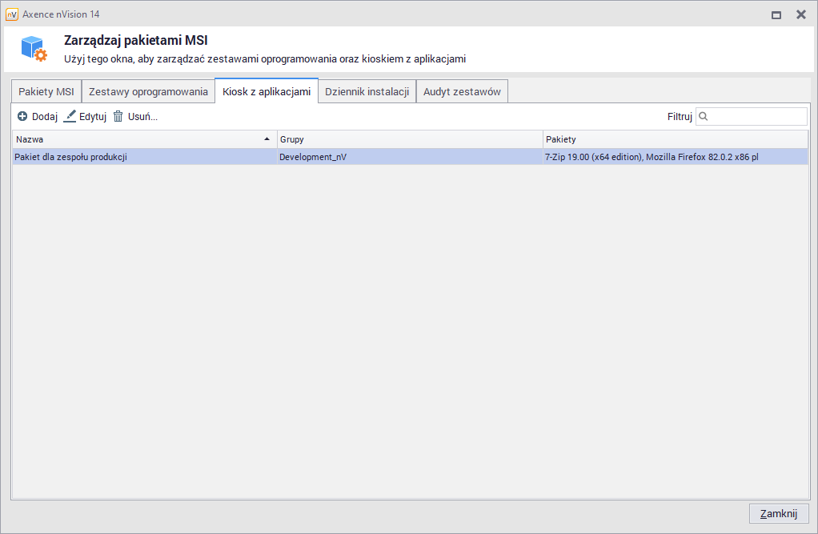
Task: Click the magnifier icon in filter box
Action: coord(704,117)
